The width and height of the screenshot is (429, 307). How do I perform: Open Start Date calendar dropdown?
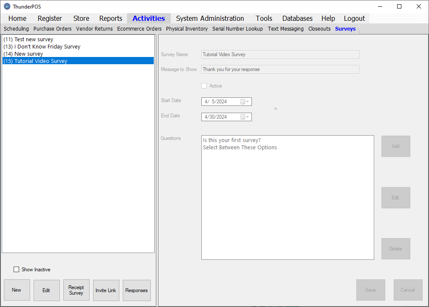[245, 102]
